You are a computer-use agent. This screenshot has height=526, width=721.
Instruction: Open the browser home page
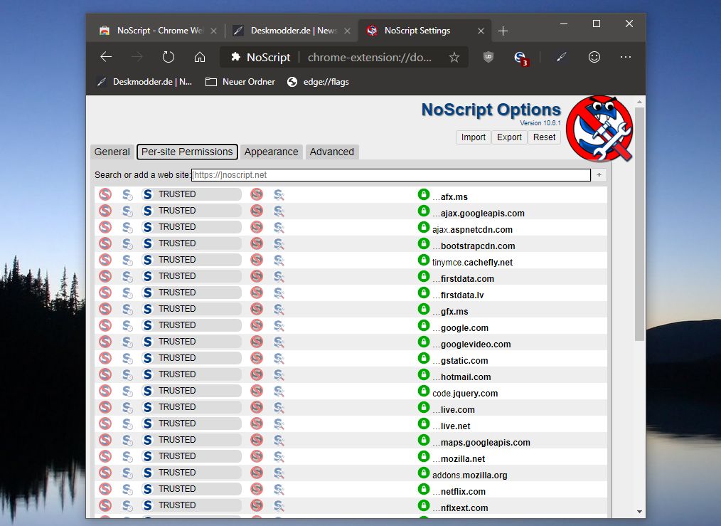(x=200, y=57)
